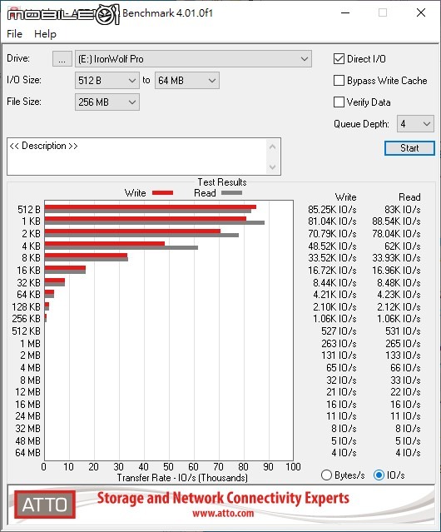This screenshot has width=441, height=532.
Task: Open the File menu
Action: [15, 34]
